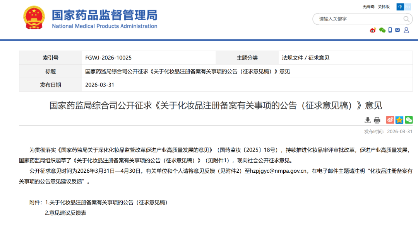Viewport: 418px width, 226px height.
Task: Click the user account icon
Action: pos(406,30)
